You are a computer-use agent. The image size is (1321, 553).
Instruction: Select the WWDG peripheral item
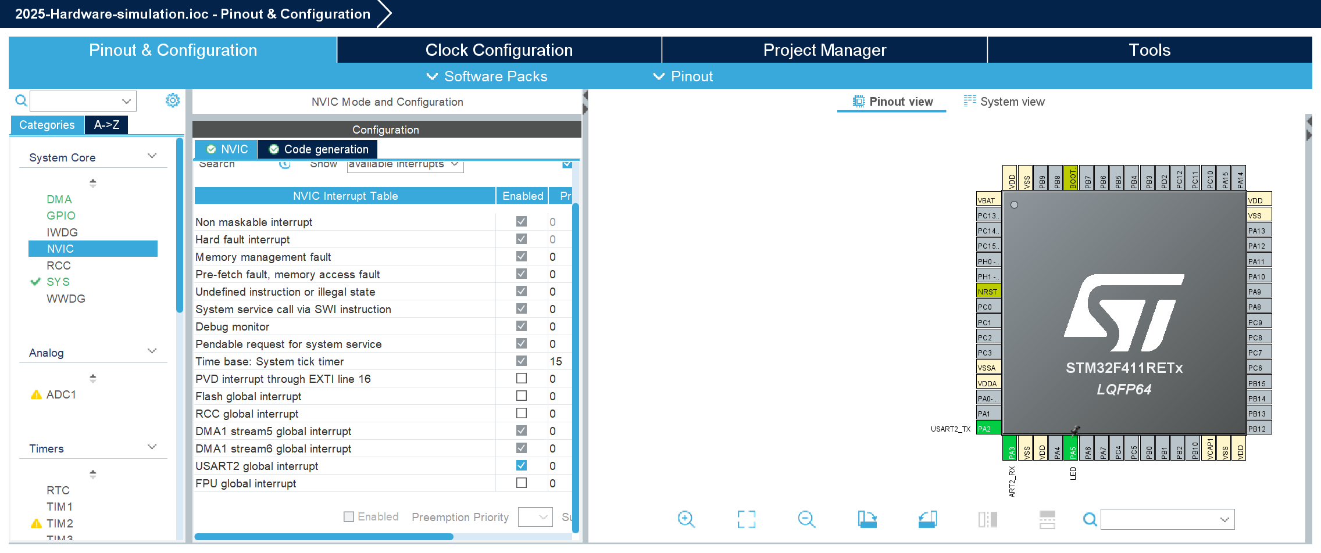66,299
